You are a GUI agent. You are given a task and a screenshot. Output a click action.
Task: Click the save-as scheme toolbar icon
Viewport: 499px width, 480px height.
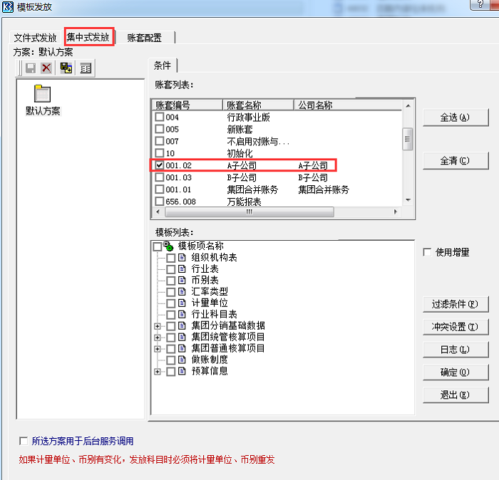[66, 68]
